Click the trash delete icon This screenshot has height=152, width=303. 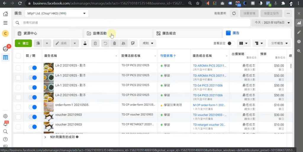pyautogui.click(x=115, y=43)
